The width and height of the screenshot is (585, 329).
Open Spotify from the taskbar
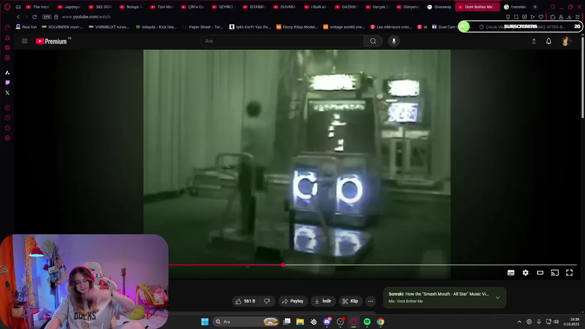point(367,322)
